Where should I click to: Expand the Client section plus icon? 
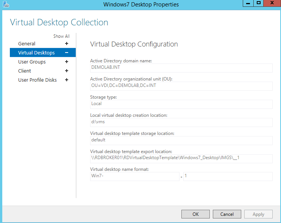coord(67,71)
